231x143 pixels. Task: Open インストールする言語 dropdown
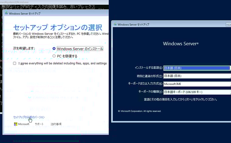(197, 68)
